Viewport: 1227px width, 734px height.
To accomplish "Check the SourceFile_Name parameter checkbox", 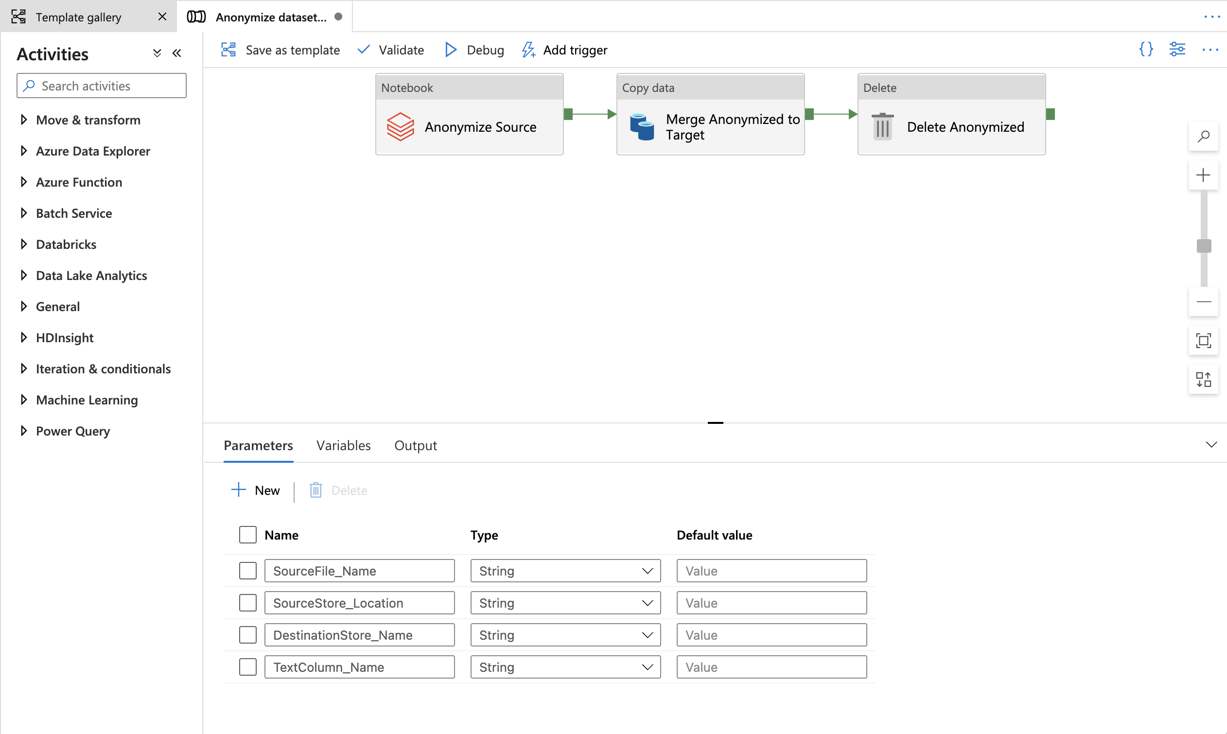I will tap(248, 570).
